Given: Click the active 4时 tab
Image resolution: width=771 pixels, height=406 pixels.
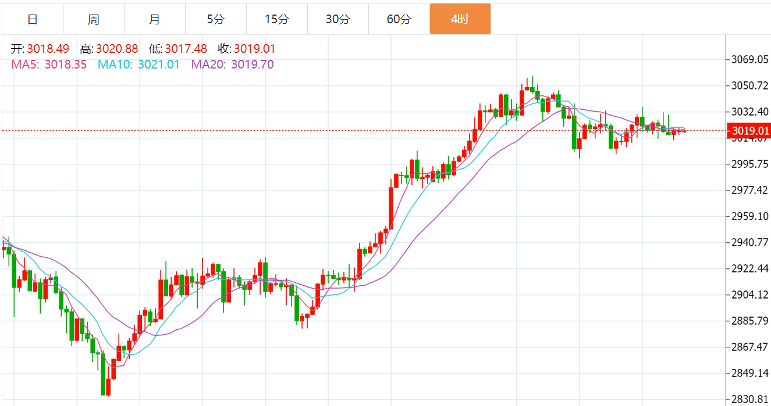Looking at the screenshot, I should pyautogui.click(x=460, y=19).
